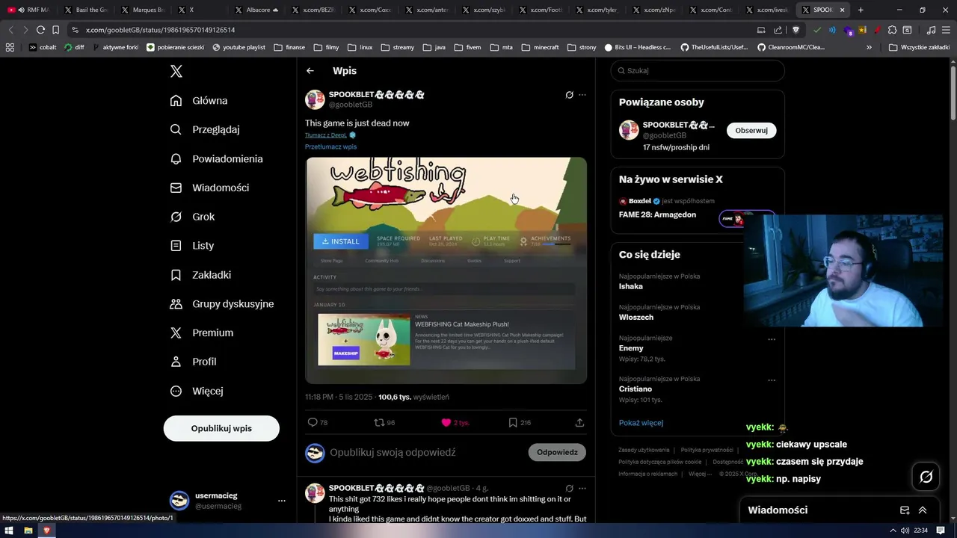Screen dimensions: 957x538
Task: Open Grupy dyskusyjne communities
Action: tap(222, 303)
